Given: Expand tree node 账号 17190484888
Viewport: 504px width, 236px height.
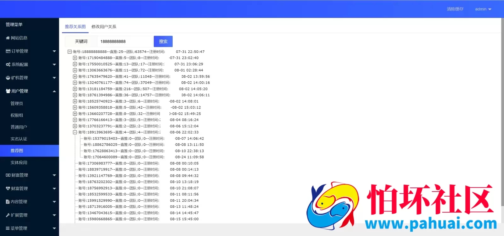Looking at the screenshot, I should click(x=75, y=58).
